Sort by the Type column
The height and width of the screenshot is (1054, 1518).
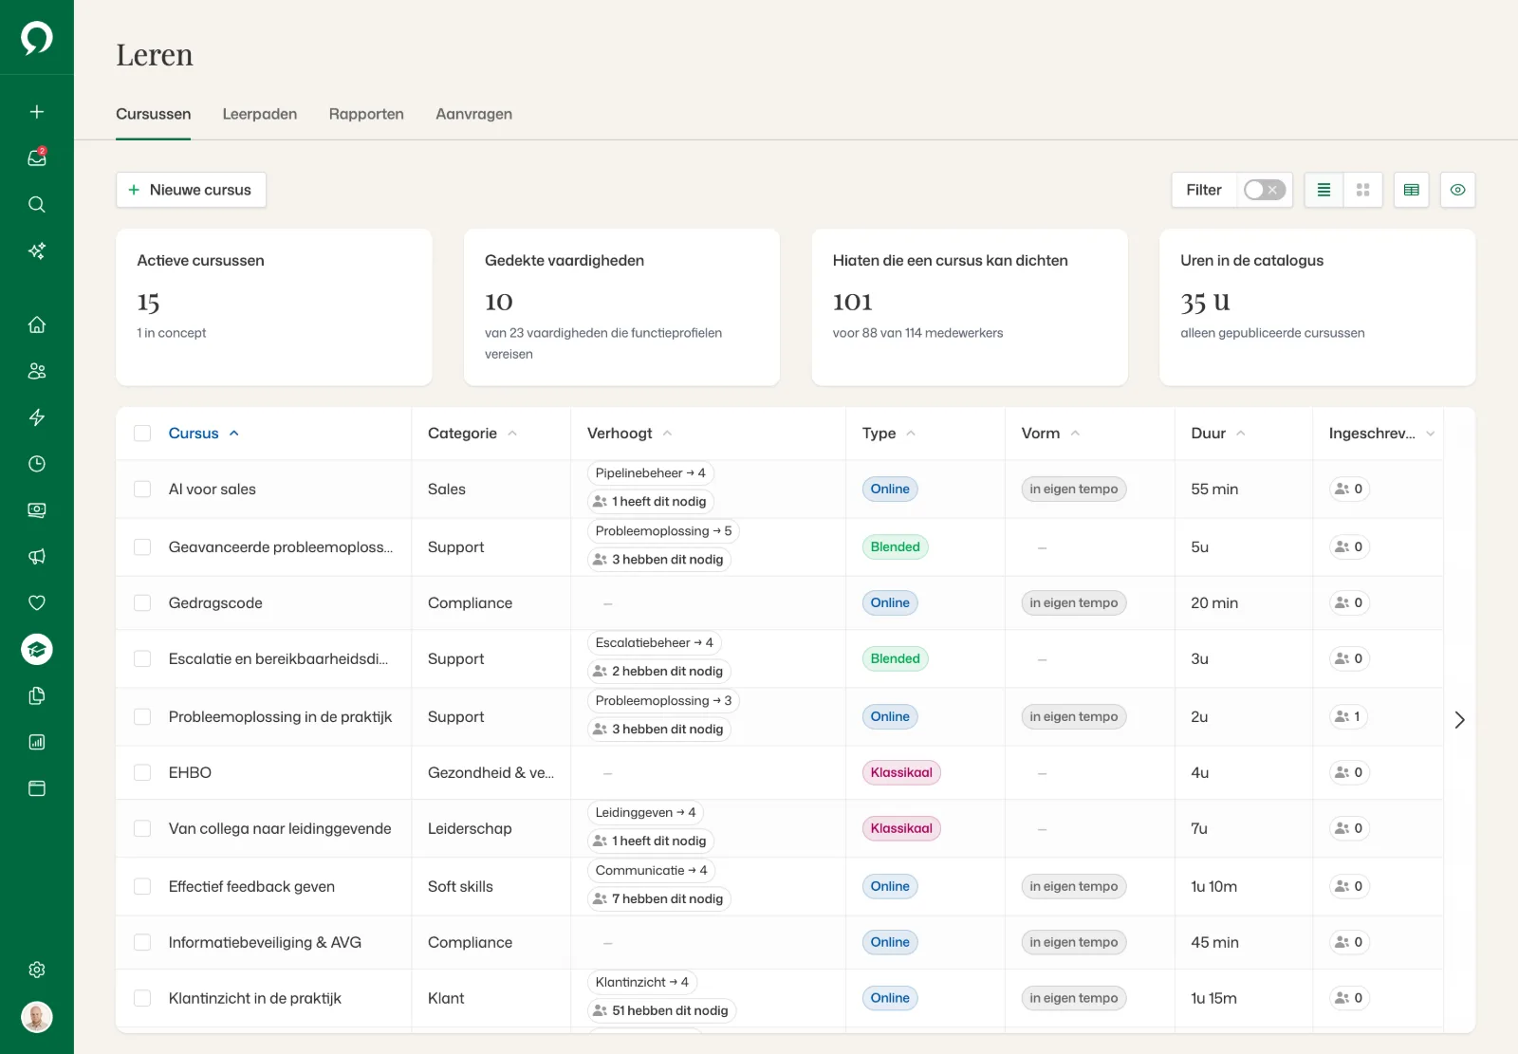[889, 434]
